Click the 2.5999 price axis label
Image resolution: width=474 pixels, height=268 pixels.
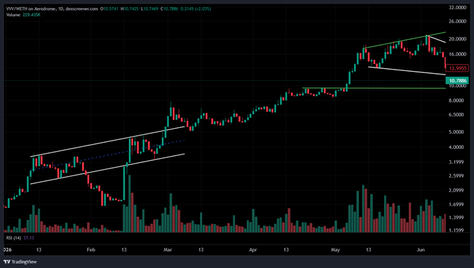[456, 175]
